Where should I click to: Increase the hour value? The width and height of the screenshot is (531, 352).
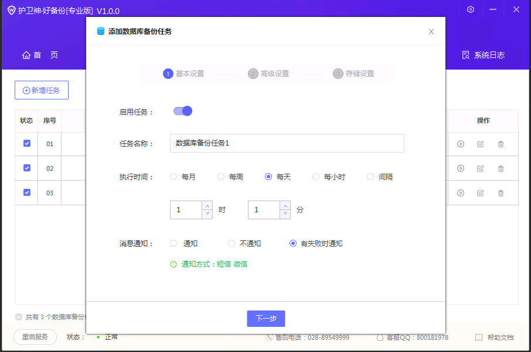point(207,206)
